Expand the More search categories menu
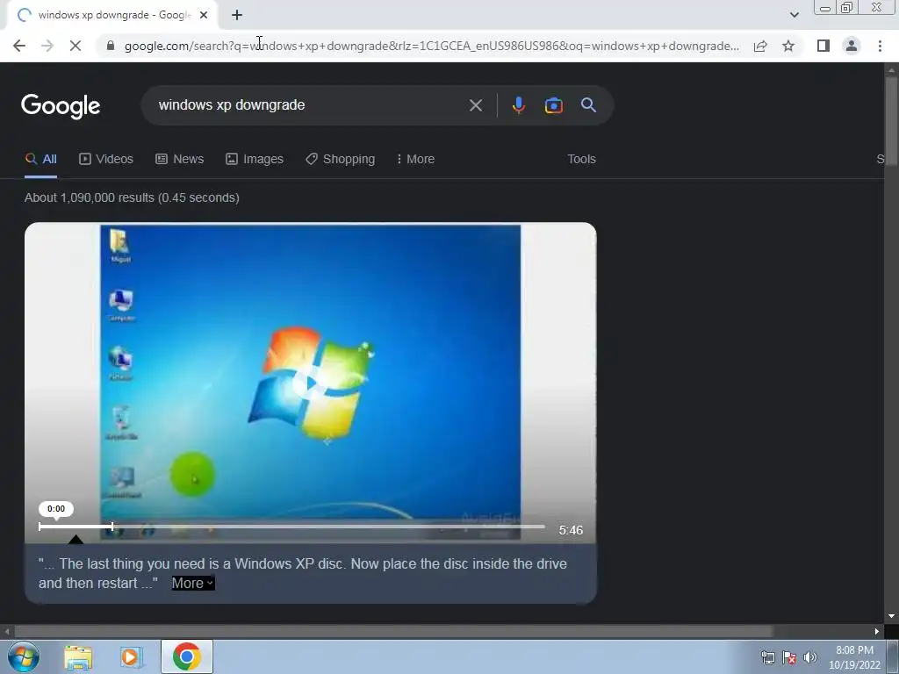Viewport: 899px width, 674px height. 415,160
